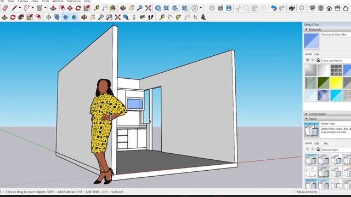Select the Offset tool in second toolbar row
Image resolution: width=351 pixels, height=197 pixels.
(x=38, y=17)
